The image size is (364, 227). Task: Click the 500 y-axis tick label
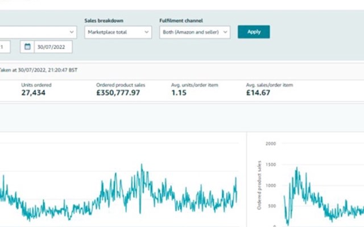pyautogui.click(x=272, y=206)
